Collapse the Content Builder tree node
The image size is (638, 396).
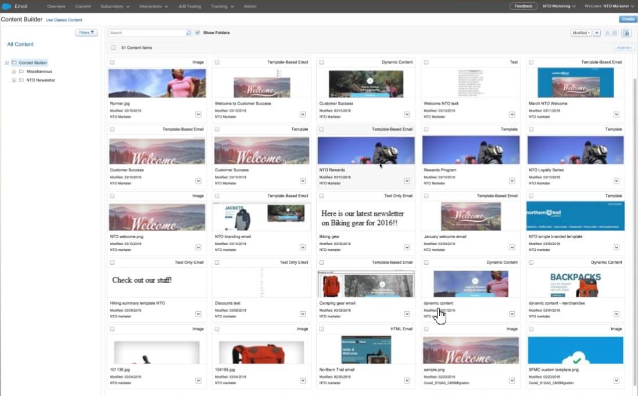[6, 63]
